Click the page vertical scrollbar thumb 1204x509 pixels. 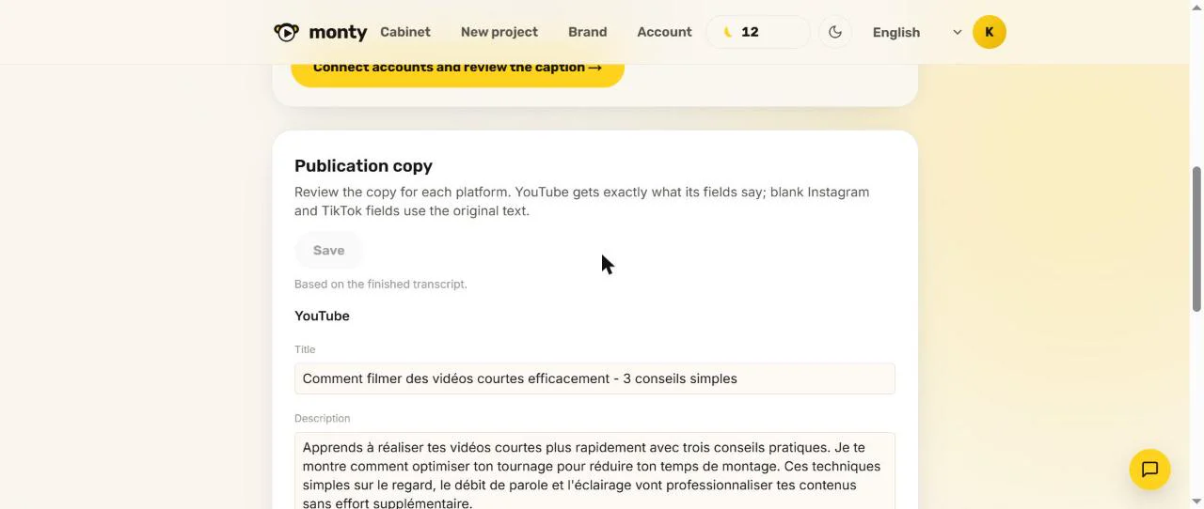point(1196,239)
